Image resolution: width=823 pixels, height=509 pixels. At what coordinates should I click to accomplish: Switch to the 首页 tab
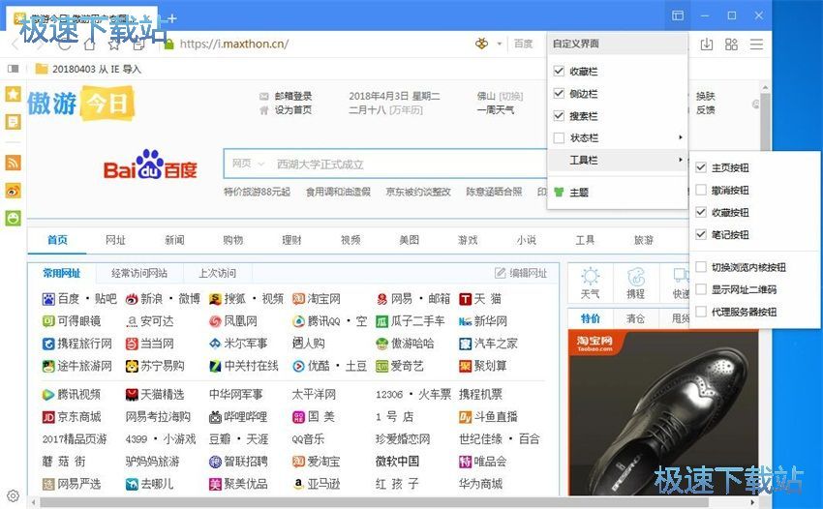[x=57, y=240]
